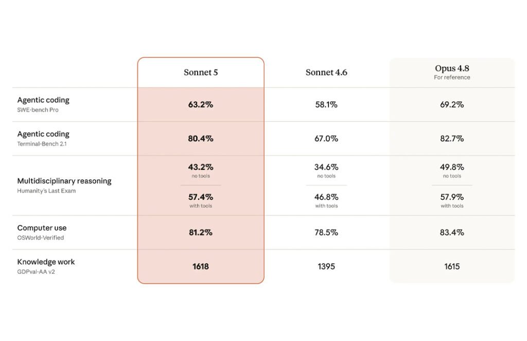Screen dimensions: 527x341
Task: Click the Terminal-Bench 2.1 benchmark label
Action: 42,144
